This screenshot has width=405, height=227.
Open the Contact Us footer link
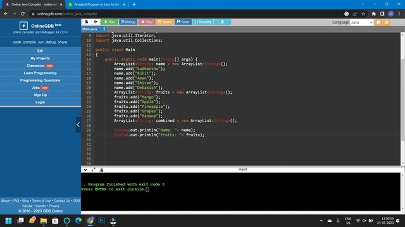[62, 201]
